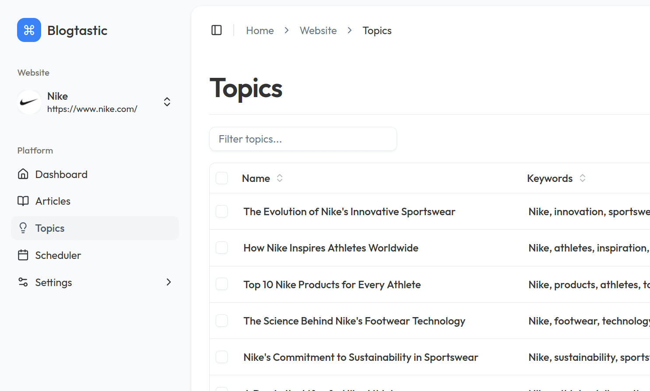Click the Blogtastic command logo
The image size is (650, 391).
coord(29,30)
